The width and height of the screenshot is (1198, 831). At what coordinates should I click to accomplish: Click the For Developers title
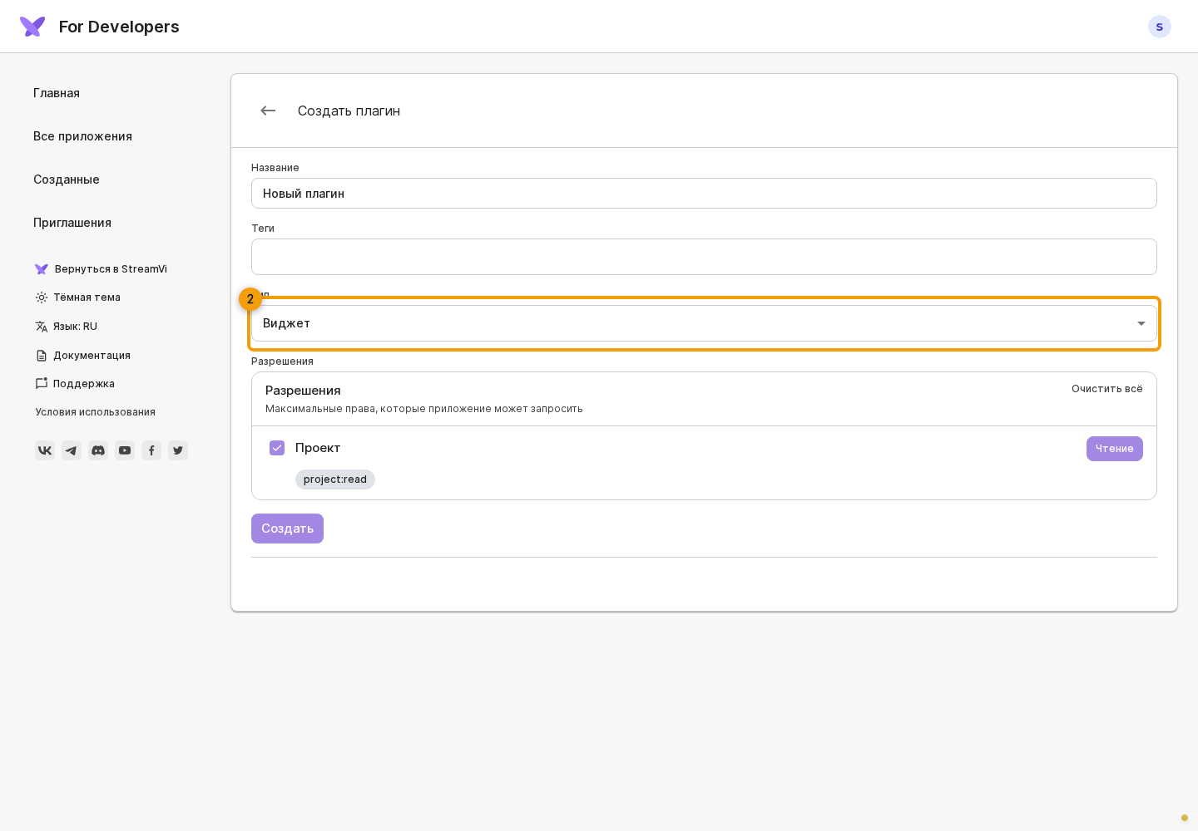point(119,27)
